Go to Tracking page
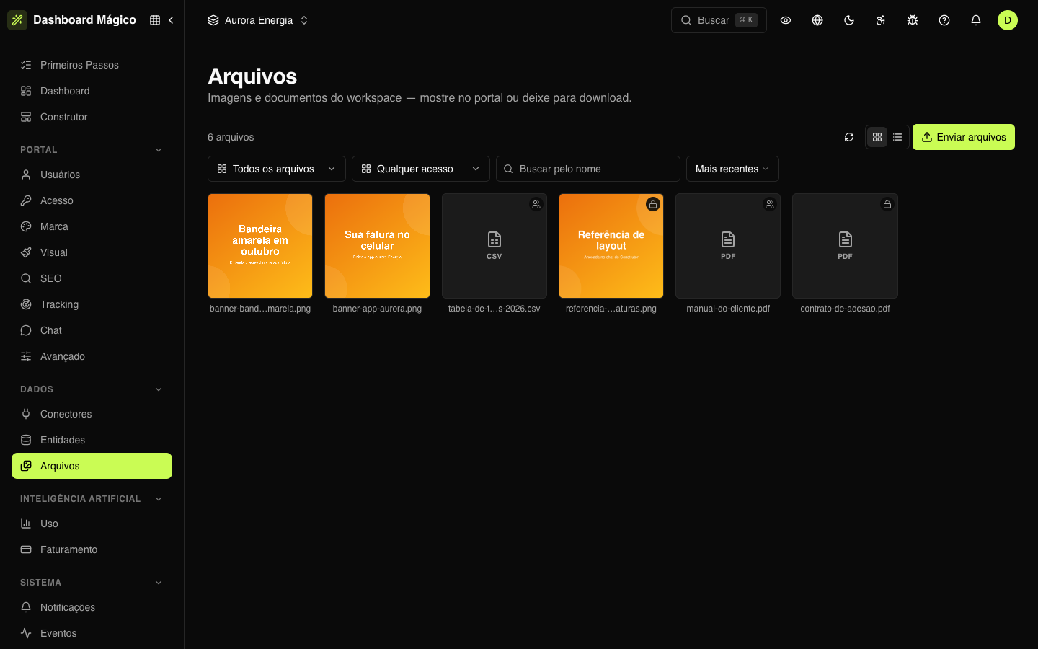The image size is (1038, 649). pos(92,304)
